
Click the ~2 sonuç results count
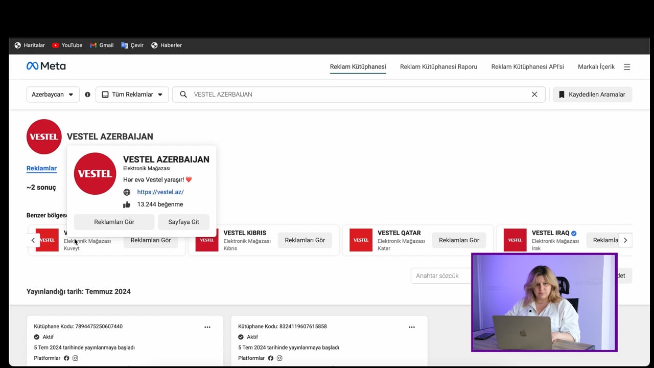click(x=41, y=188)
